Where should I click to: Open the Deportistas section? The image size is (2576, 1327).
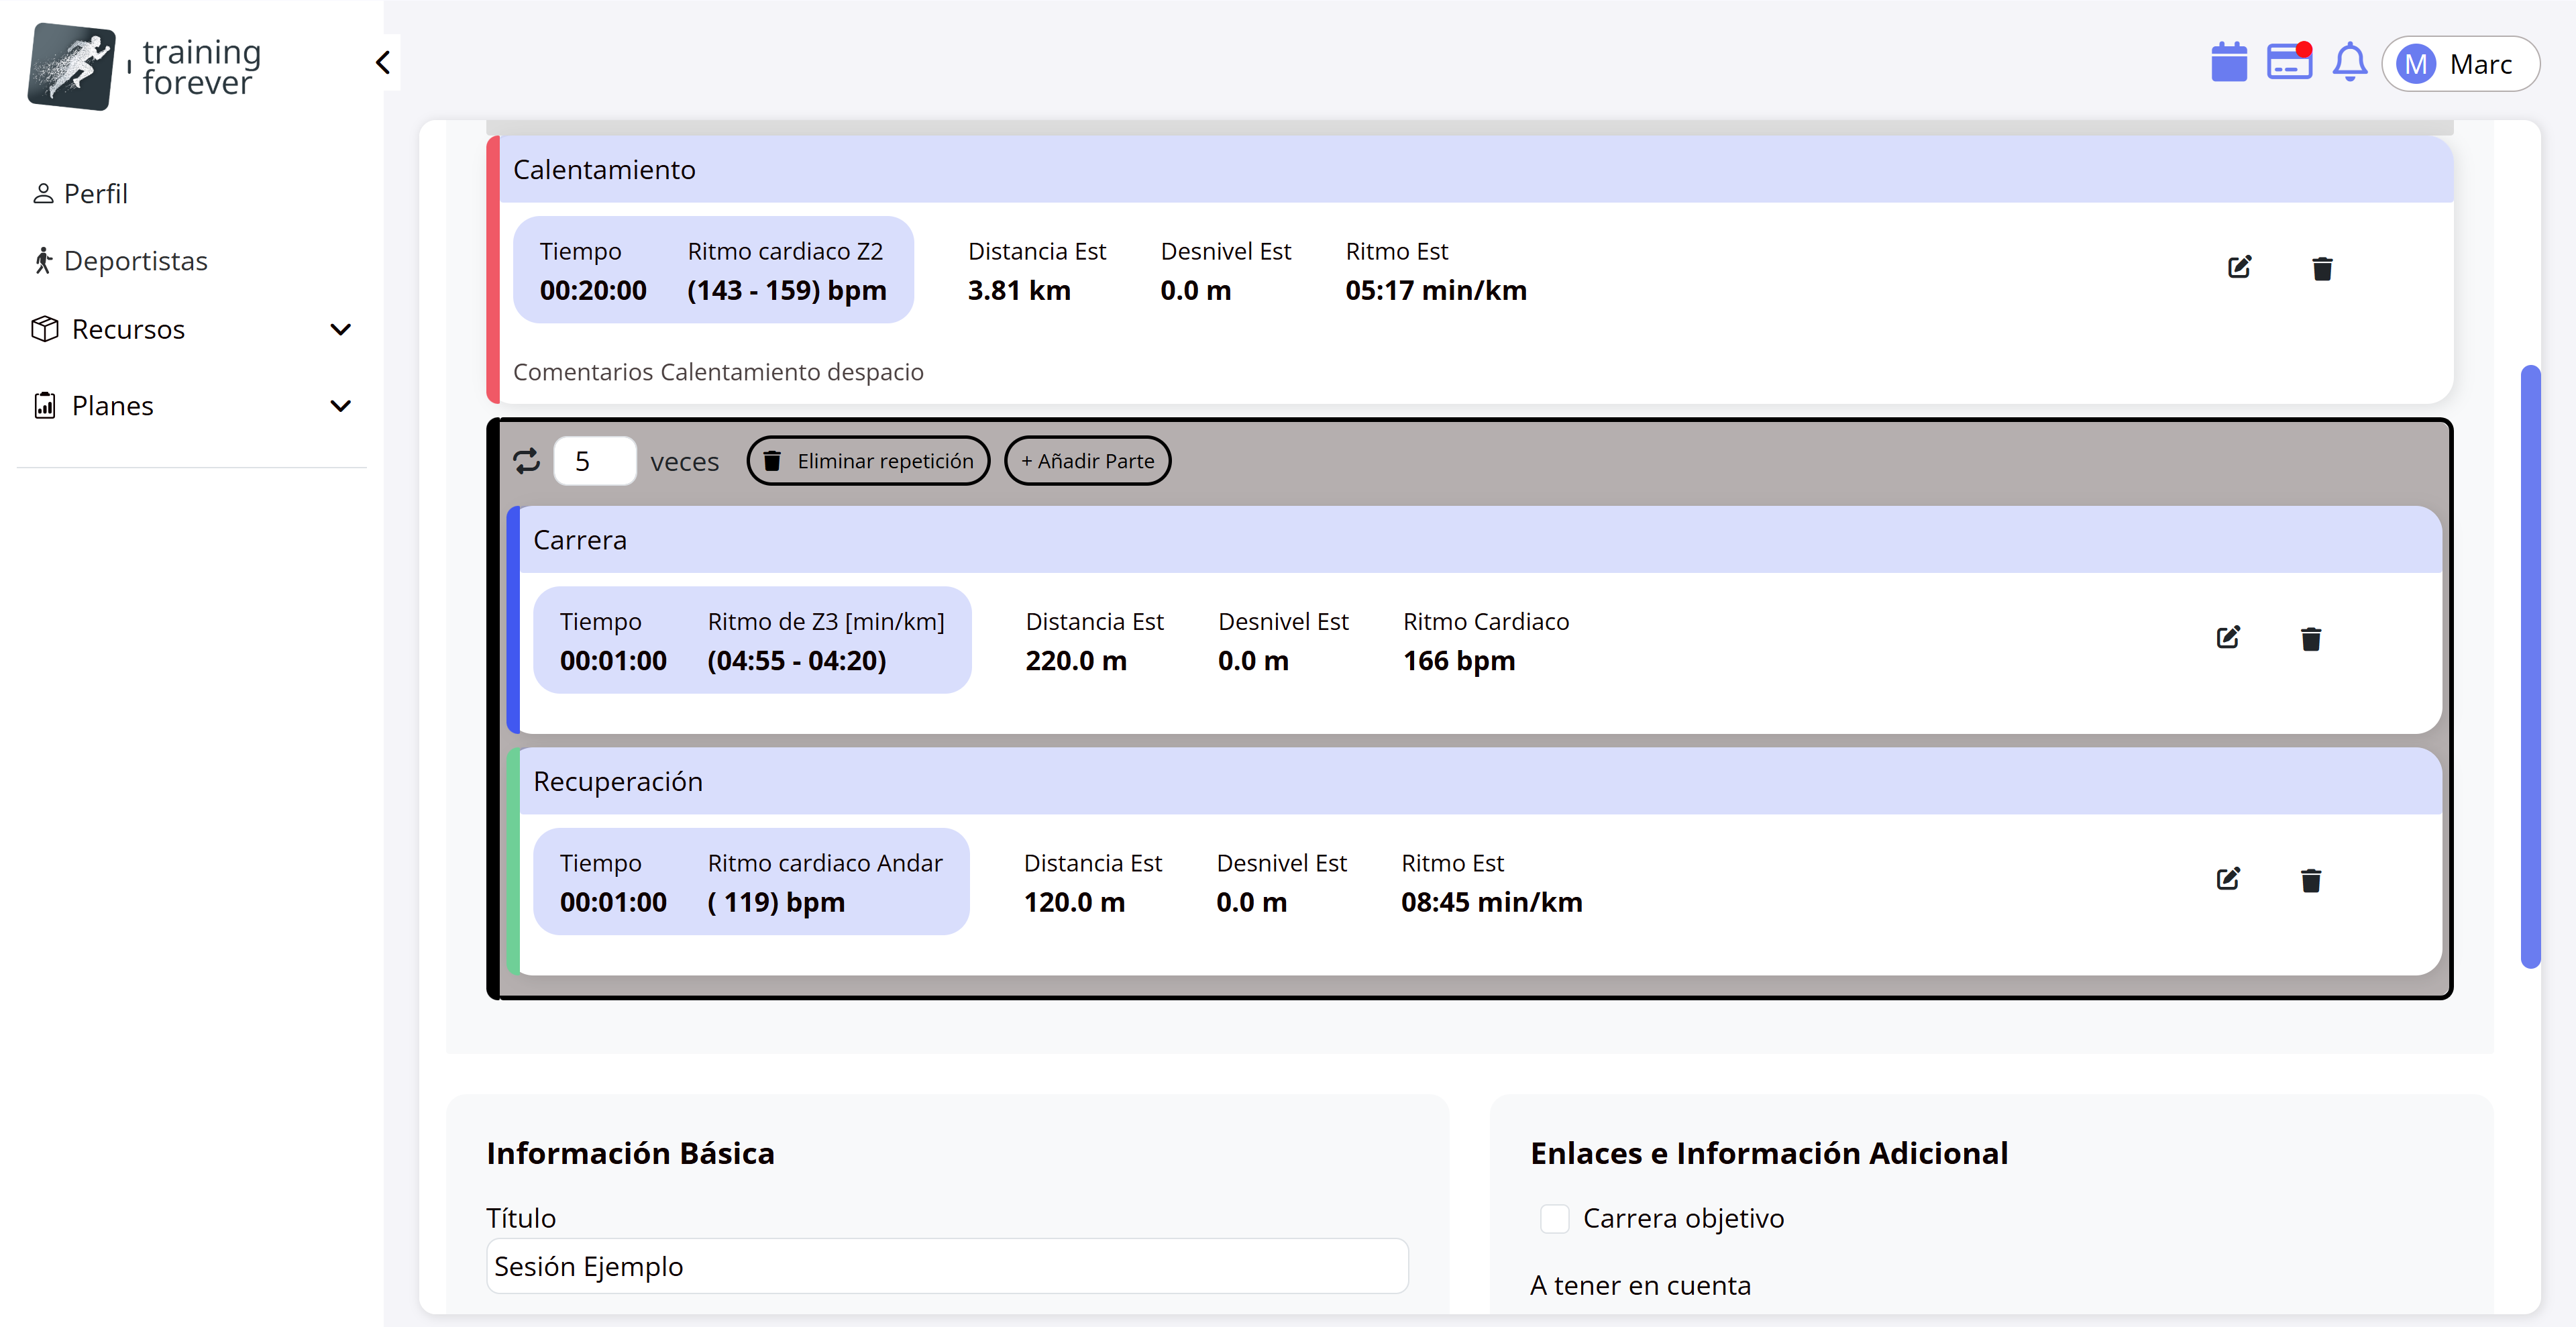[x=135, y=261]
